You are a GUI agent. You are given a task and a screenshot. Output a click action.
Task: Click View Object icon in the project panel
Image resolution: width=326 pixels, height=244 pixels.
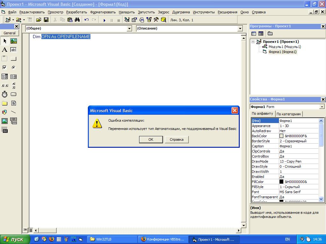point(261,34)
